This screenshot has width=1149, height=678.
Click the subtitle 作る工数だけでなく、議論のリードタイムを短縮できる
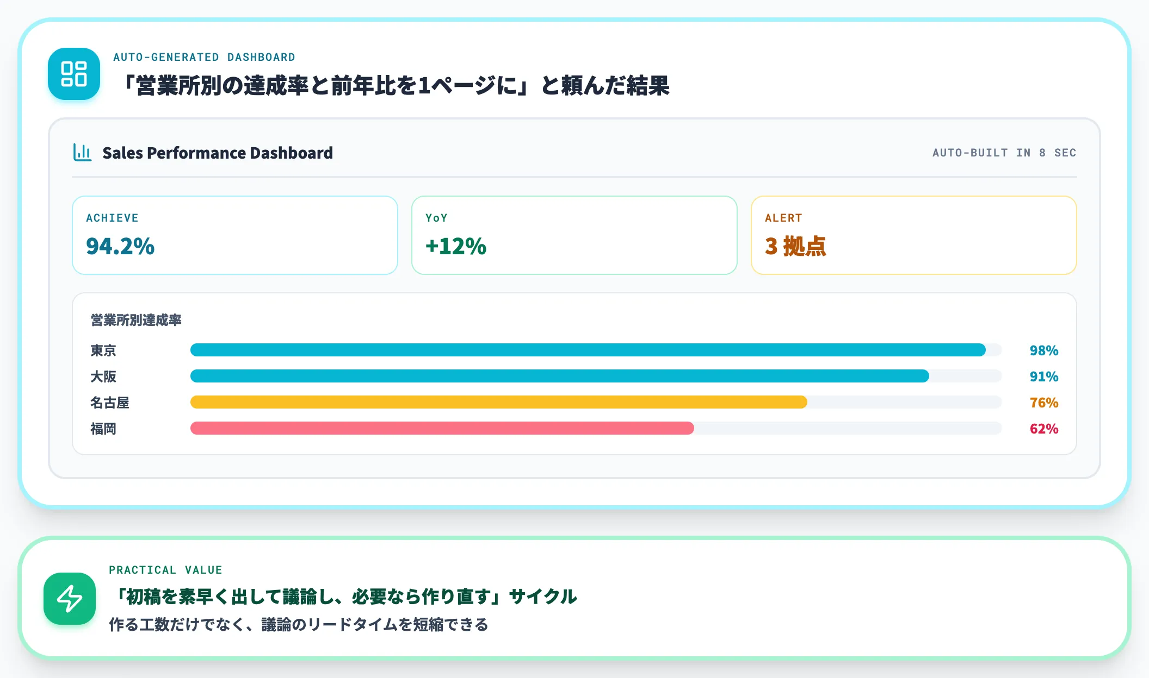299,625
